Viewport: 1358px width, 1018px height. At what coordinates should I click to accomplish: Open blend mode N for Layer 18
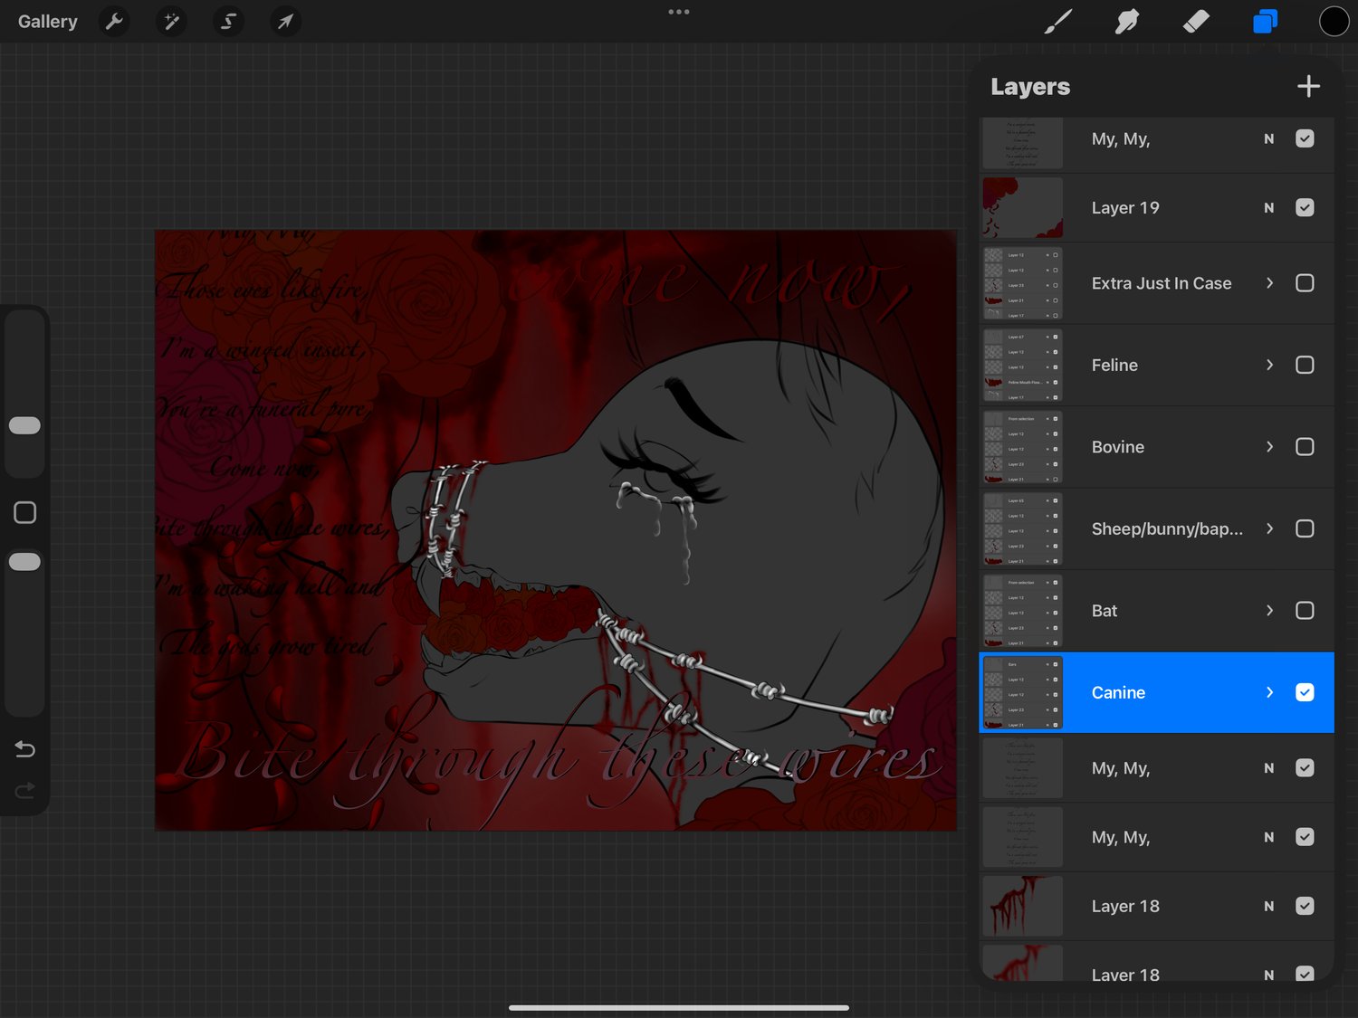pyautogui.click(x=1268, y=906)
